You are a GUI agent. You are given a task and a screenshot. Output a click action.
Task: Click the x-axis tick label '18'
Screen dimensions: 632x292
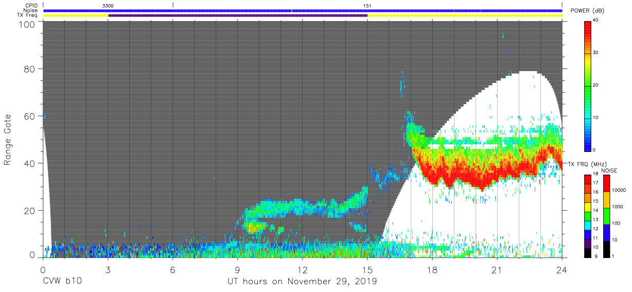(432, 270)
